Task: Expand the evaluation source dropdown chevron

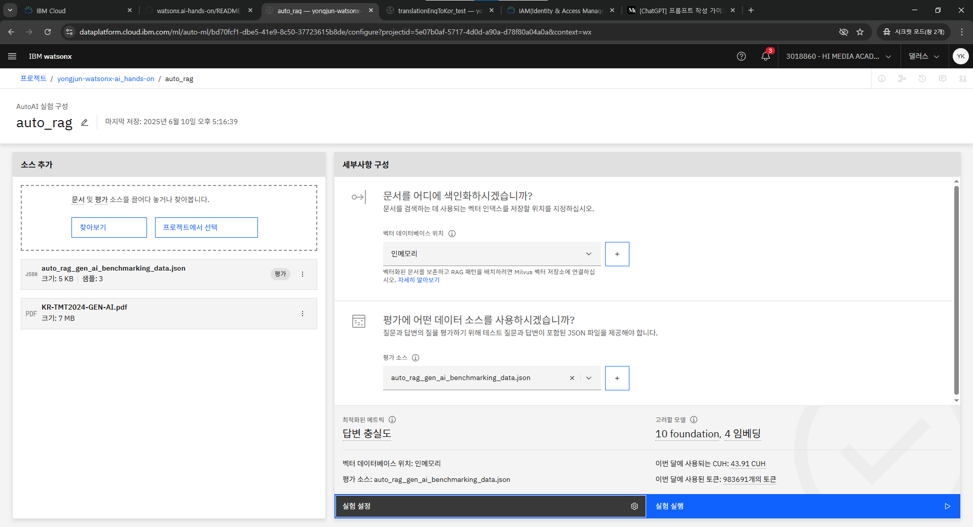Action: coord(589,378)
